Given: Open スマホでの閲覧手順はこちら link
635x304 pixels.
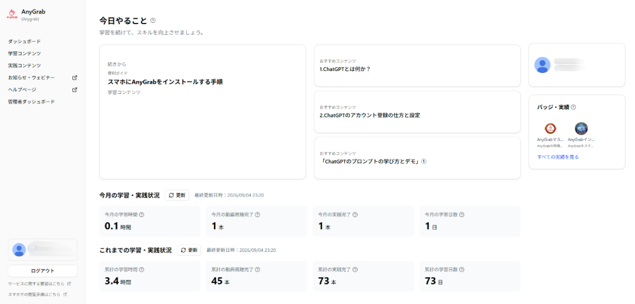Looking at the screenshot, I should (x=37, y=294).
